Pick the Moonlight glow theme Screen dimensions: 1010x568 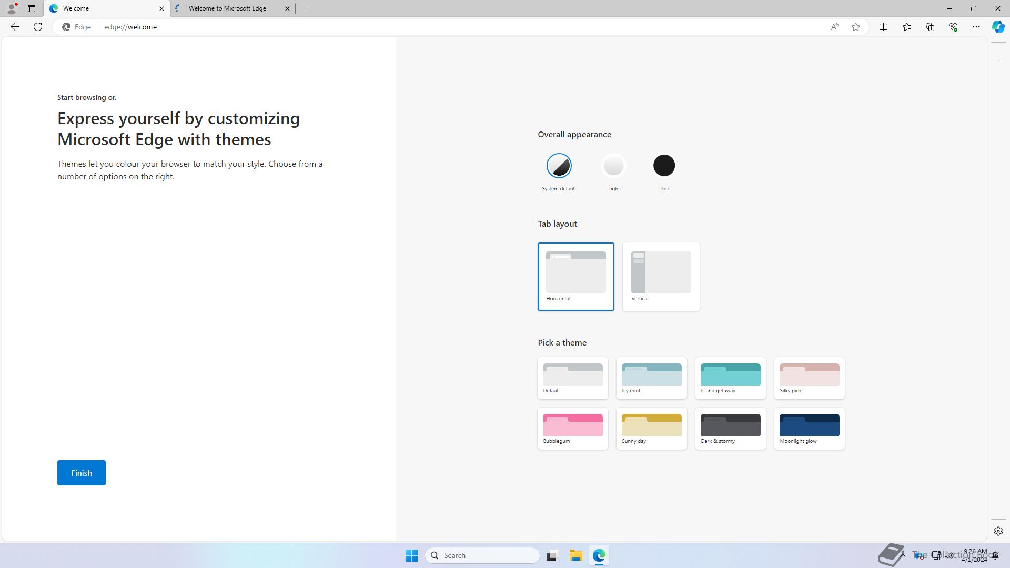pyautogui.click(x=809, y=429)
